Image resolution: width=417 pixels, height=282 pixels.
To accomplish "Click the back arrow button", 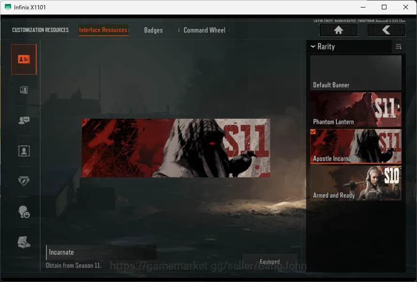I will pyautogui.click(x=386, y=30).
